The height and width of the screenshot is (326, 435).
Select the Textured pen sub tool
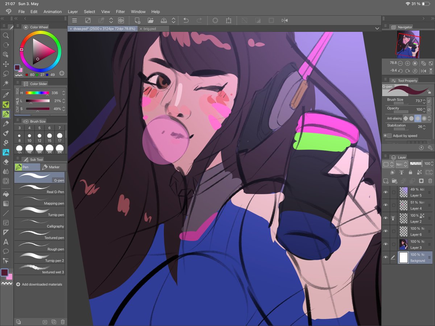pos(40,235)
